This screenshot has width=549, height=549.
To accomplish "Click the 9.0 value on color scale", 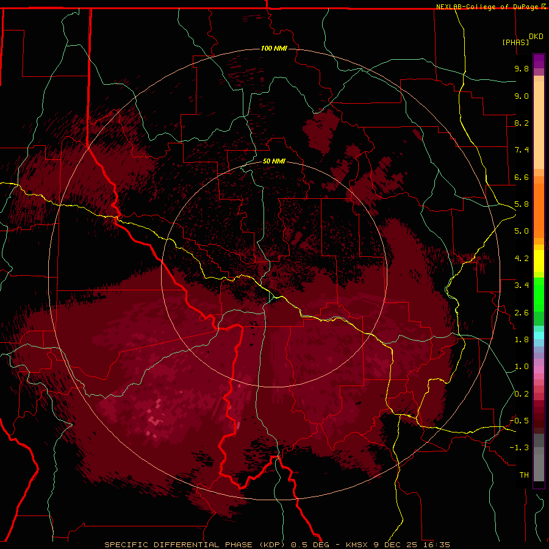I will click(522, 96).
